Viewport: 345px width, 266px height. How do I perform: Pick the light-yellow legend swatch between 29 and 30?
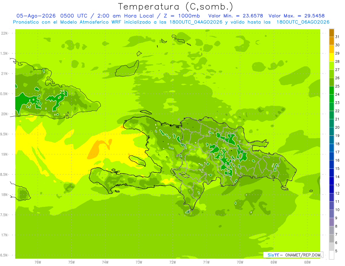point(331,49)
